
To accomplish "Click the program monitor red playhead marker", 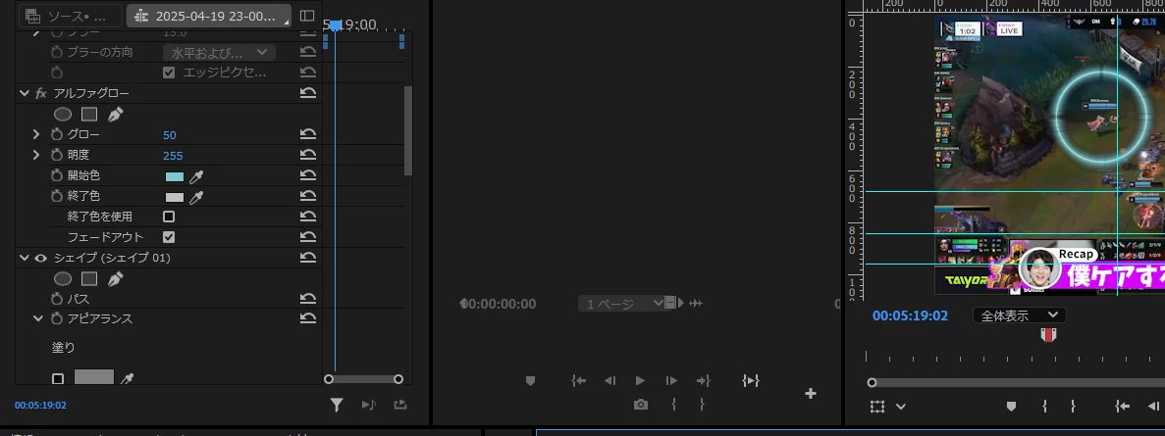I will (x=1048, y=335).
